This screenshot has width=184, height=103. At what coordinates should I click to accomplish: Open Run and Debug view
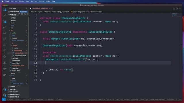5,27
